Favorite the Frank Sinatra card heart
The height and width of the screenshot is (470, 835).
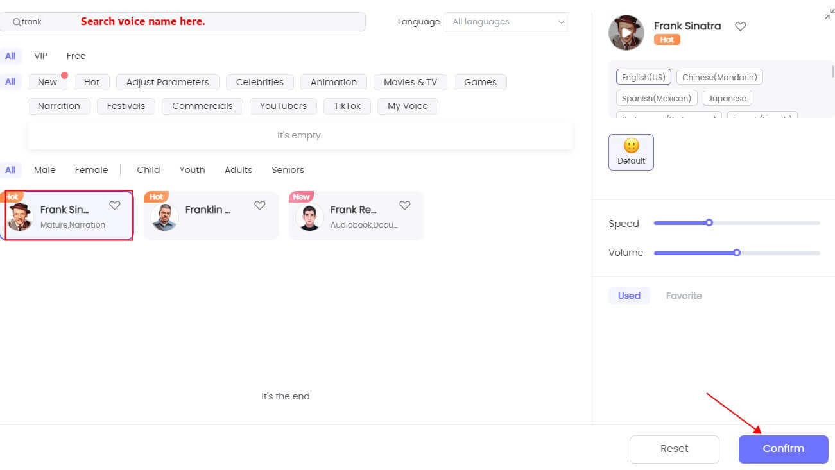click(x=115, y=205)
